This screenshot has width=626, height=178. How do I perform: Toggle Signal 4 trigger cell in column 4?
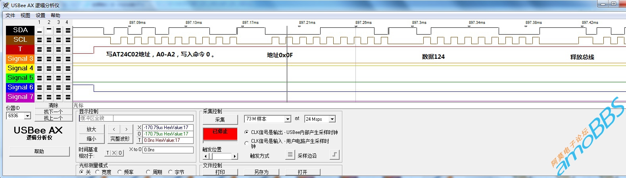[x=68, y=68]
